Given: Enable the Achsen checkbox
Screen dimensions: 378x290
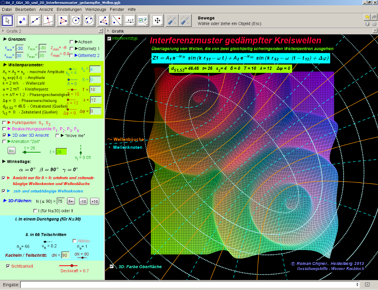Looking at the screenshot, I should tap(72, 42).
